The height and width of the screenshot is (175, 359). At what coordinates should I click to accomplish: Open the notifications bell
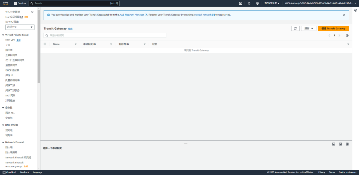point(249,3)
